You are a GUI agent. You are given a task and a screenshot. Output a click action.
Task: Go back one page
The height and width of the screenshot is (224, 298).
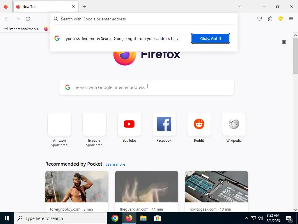point(7,19)
